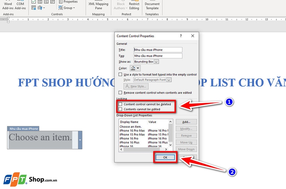Click the Title input field
The image size is (286, 189).
[158, 50]
